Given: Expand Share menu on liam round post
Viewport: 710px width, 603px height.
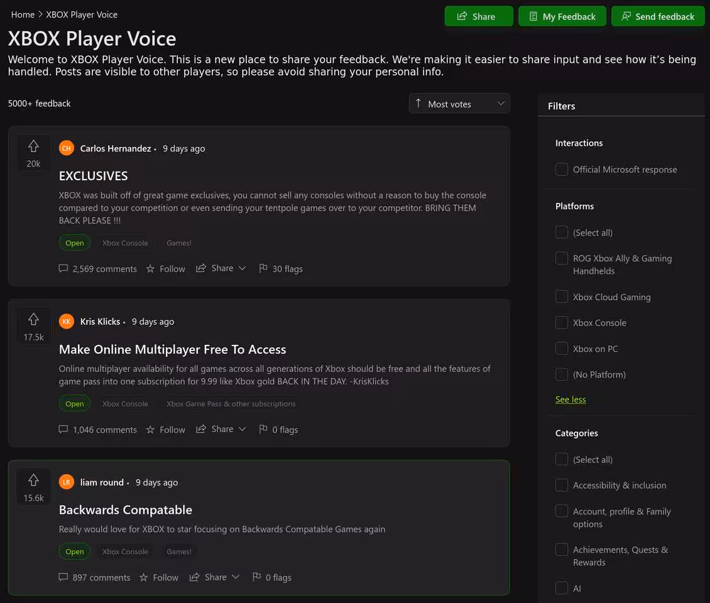Looking at the screenshot, I should 214,577.
